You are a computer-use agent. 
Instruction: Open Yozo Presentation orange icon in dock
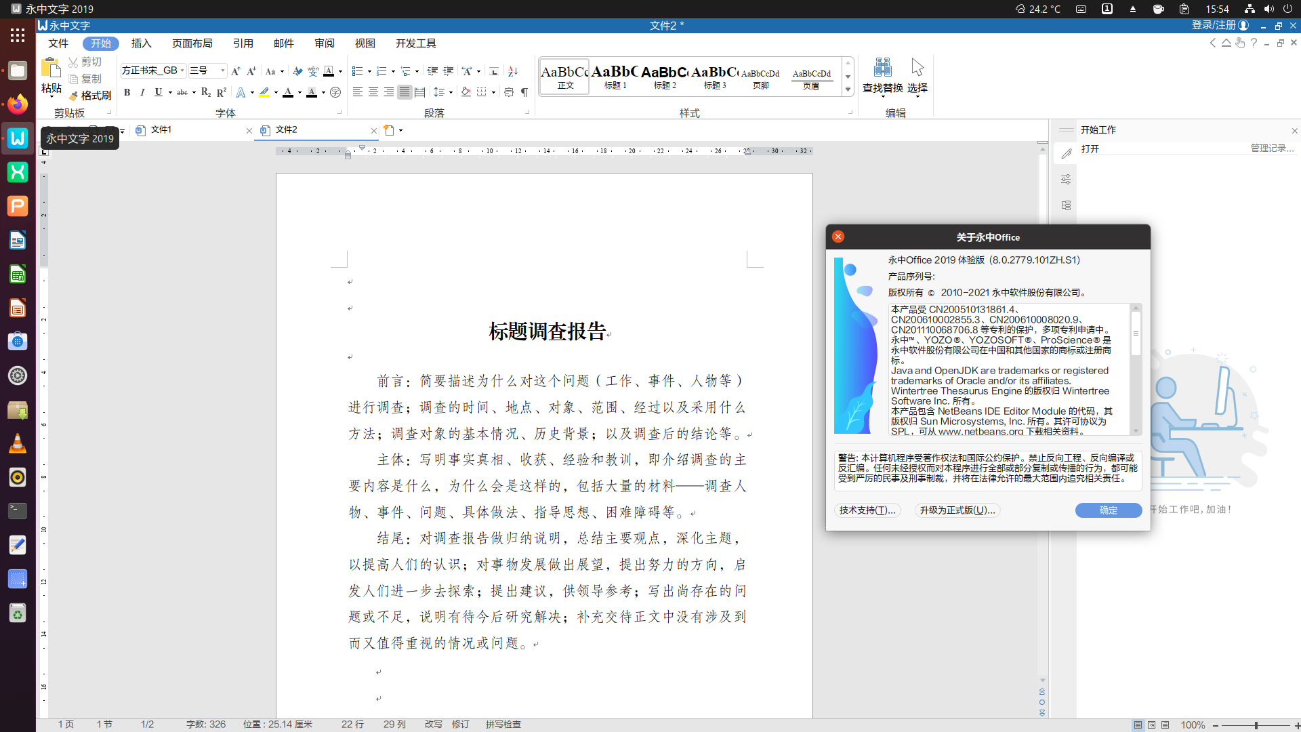[x=18, y=206]
